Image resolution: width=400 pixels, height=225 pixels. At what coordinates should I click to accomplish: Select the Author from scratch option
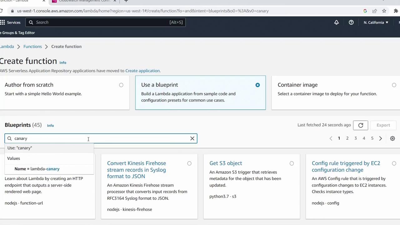pyautogui.click(x=121, y=85)
